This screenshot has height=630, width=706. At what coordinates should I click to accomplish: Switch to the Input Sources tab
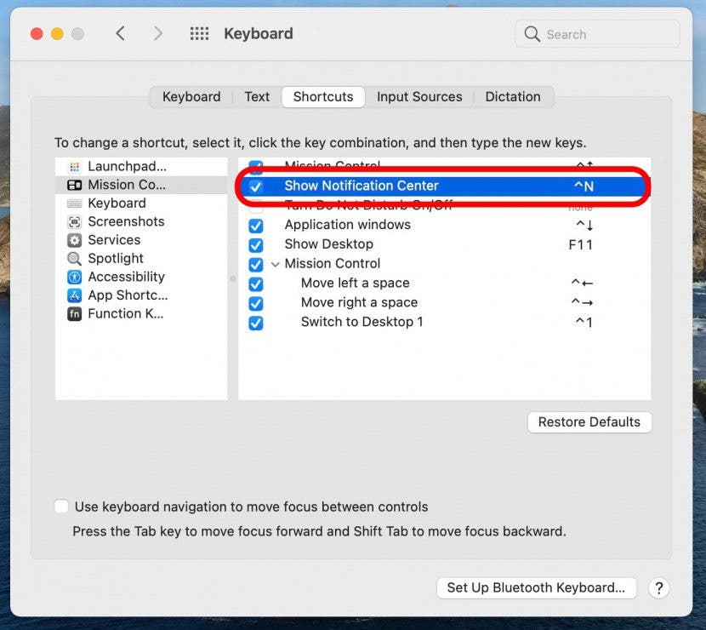pyautogui.click(x=419, y=96)
